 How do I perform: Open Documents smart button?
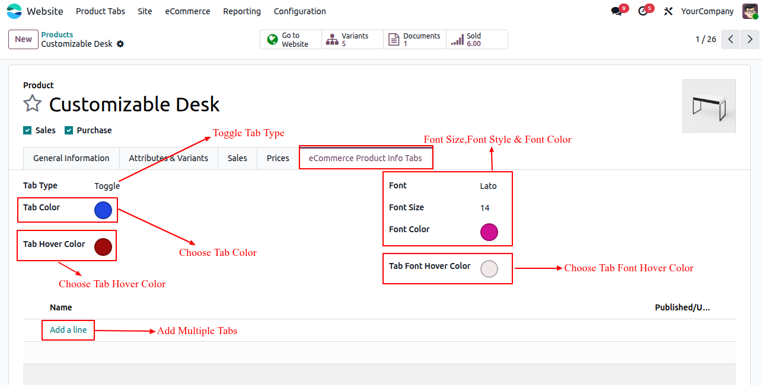pyautogui.click(x=415, y=40)
